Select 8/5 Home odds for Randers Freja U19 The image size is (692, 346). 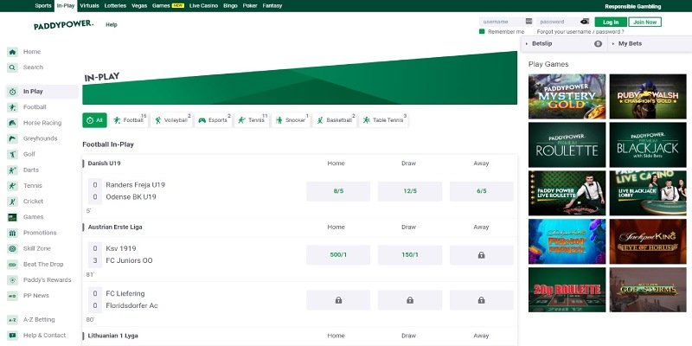point(338,191)
